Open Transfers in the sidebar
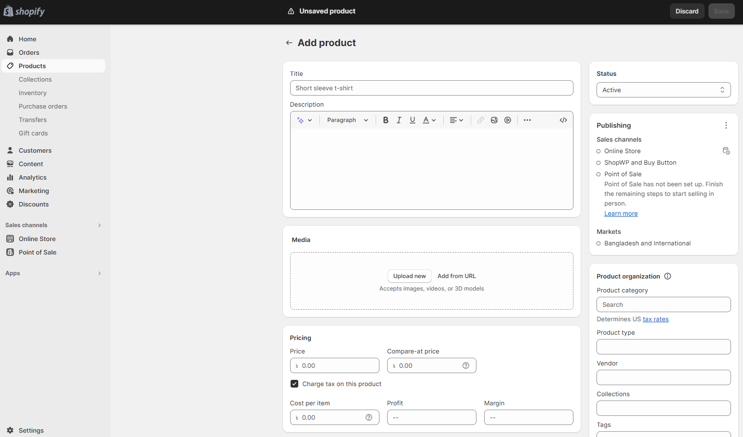The width and height of the screenshot is (743, 437). point(33,120)
